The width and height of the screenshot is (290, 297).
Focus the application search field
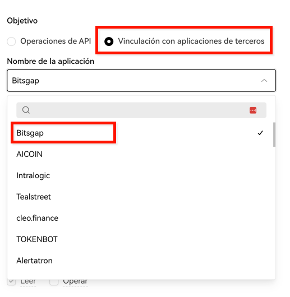point(141,110)
